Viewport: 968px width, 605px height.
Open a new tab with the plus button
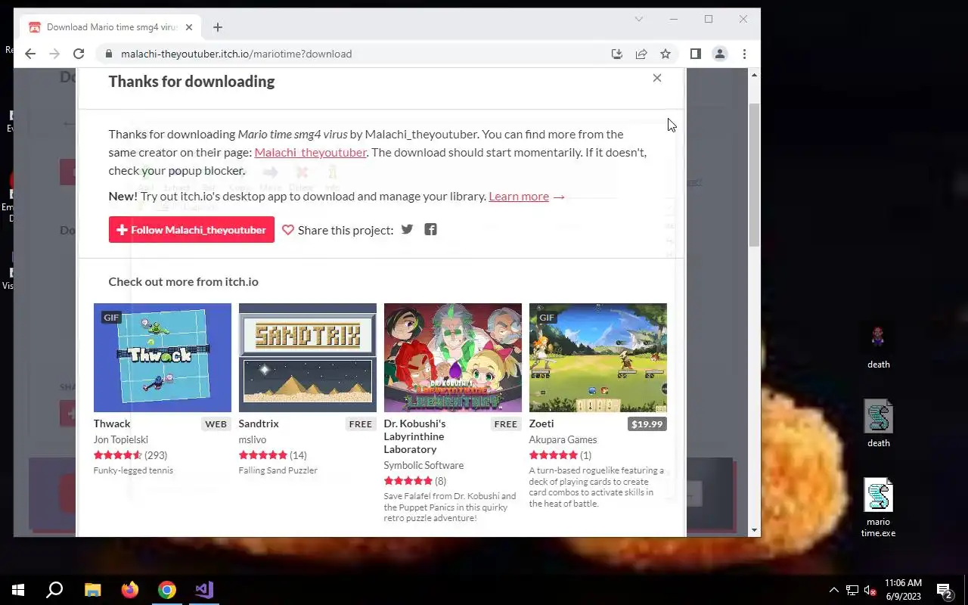pyautogui.click(x=218, y=27)
